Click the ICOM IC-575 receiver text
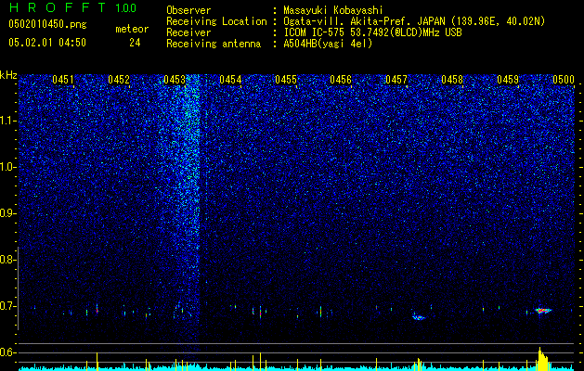 click(x=372, y=32)
